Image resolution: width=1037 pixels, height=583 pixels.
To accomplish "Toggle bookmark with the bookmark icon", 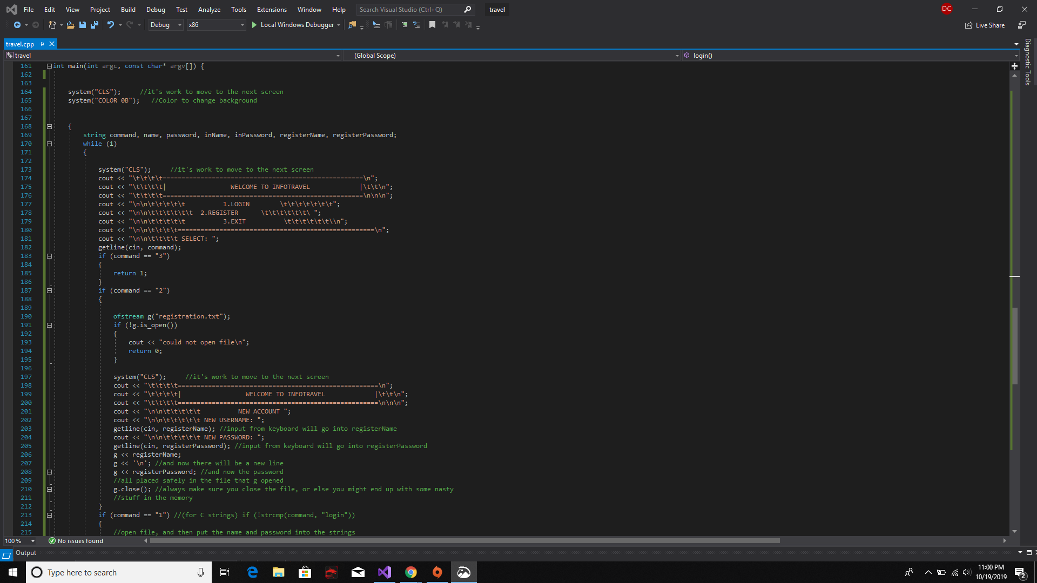I will 432,25.
